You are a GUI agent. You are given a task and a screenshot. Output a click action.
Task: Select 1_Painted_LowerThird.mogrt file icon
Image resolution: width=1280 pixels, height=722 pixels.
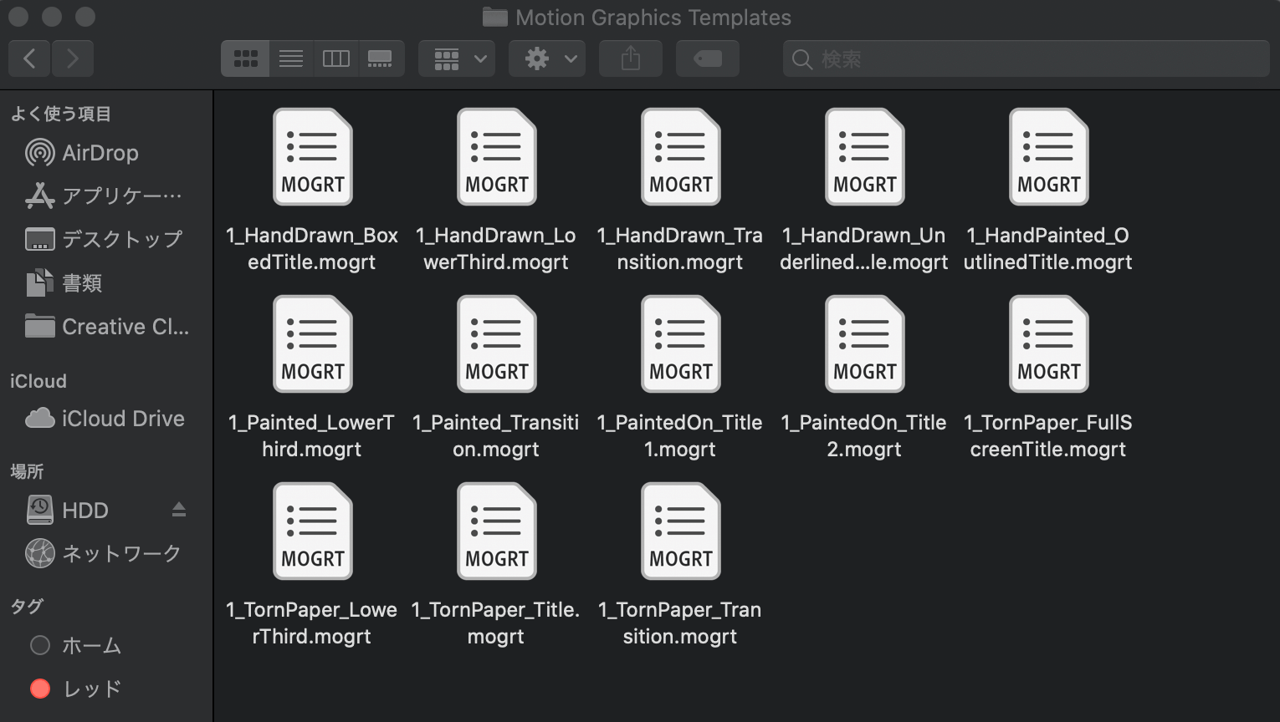[x=312, y=344]
